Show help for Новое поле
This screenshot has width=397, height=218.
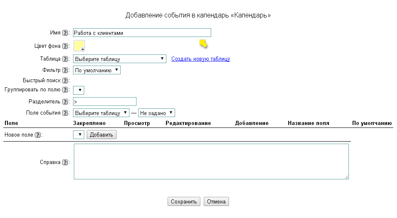click(x=38, y=135)
